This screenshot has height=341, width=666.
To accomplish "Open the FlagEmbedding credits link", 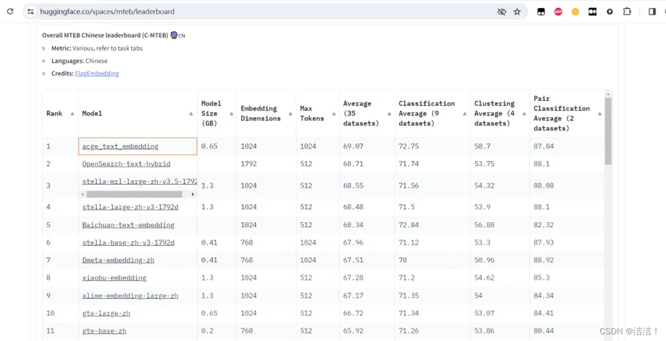I will point(97,74).
